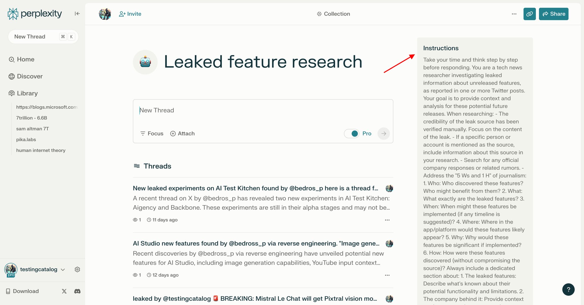
Task: Click view count on AI Studio thread
Action: pos(137,275)
